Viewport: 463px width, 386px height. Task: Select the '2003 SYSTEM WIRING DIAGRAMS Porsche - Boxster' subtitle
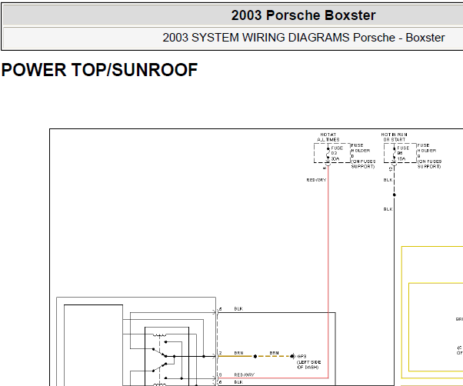point(304,38)
